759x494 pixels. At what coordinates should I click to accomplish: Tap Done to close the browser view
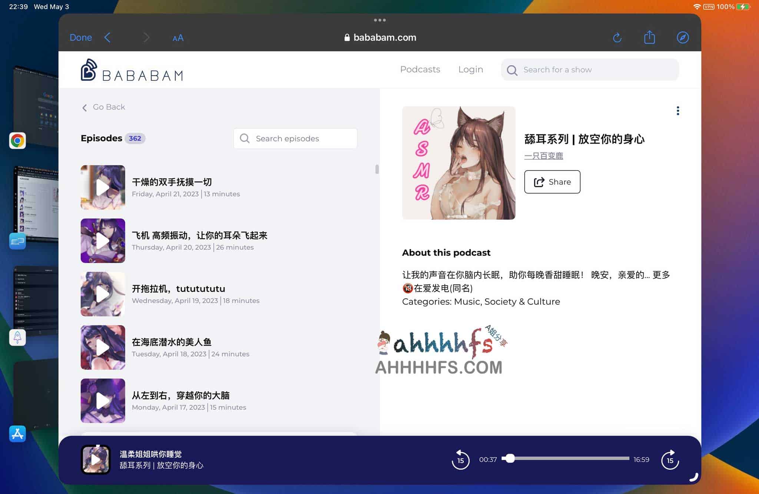pos(81,37)
